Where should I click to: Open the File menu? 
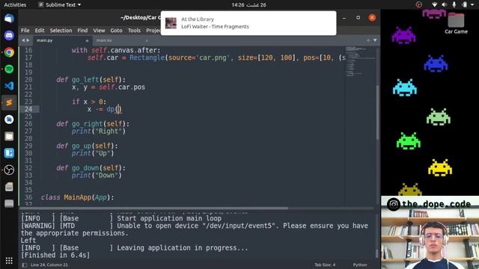[25, 30]
